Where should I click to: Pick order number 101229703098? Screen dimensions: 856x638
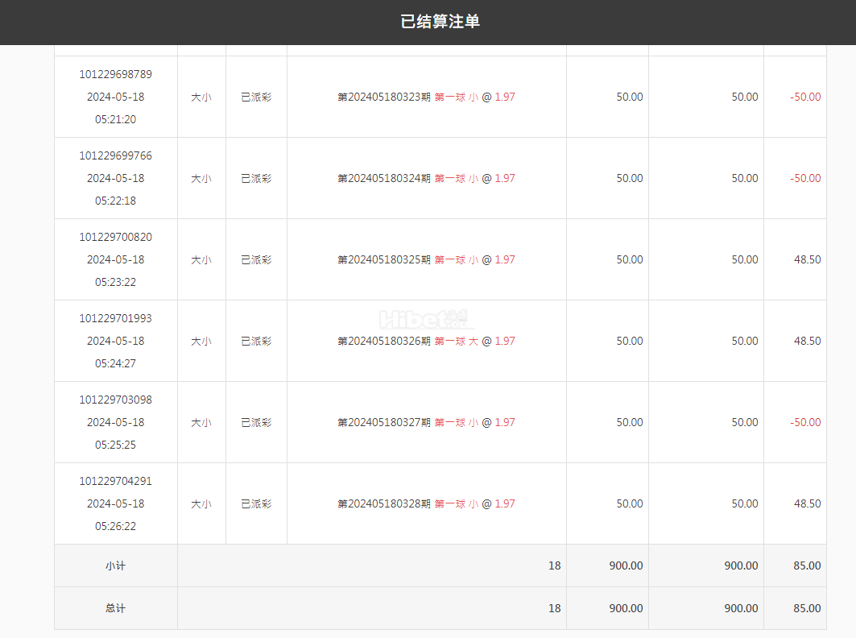[116, 400]
